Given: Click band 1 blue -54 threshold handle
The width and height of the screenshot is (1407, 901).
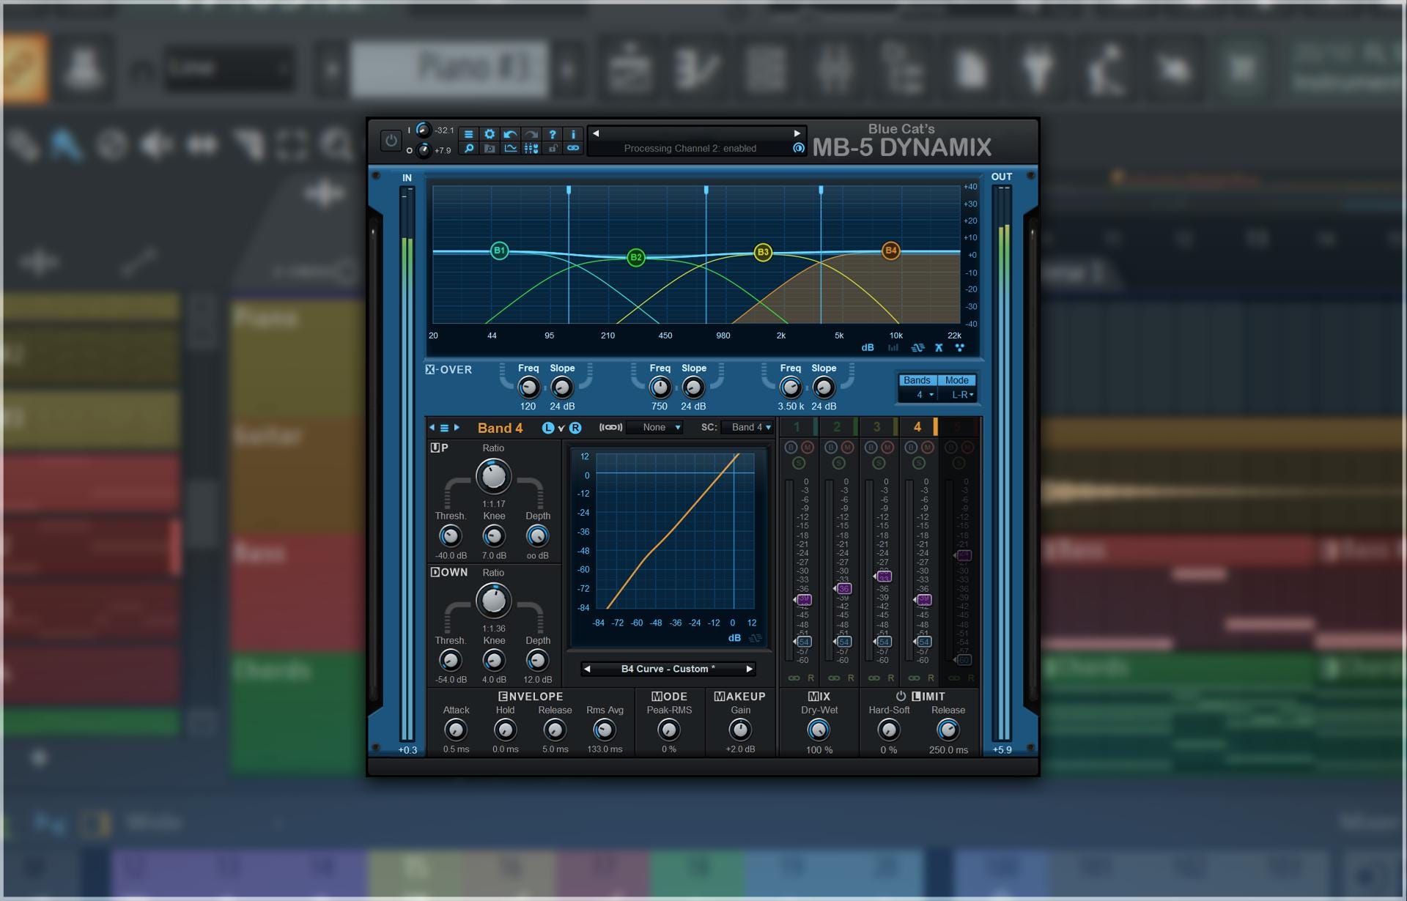Looking at the screenshot, I should [x=802, y=642].
